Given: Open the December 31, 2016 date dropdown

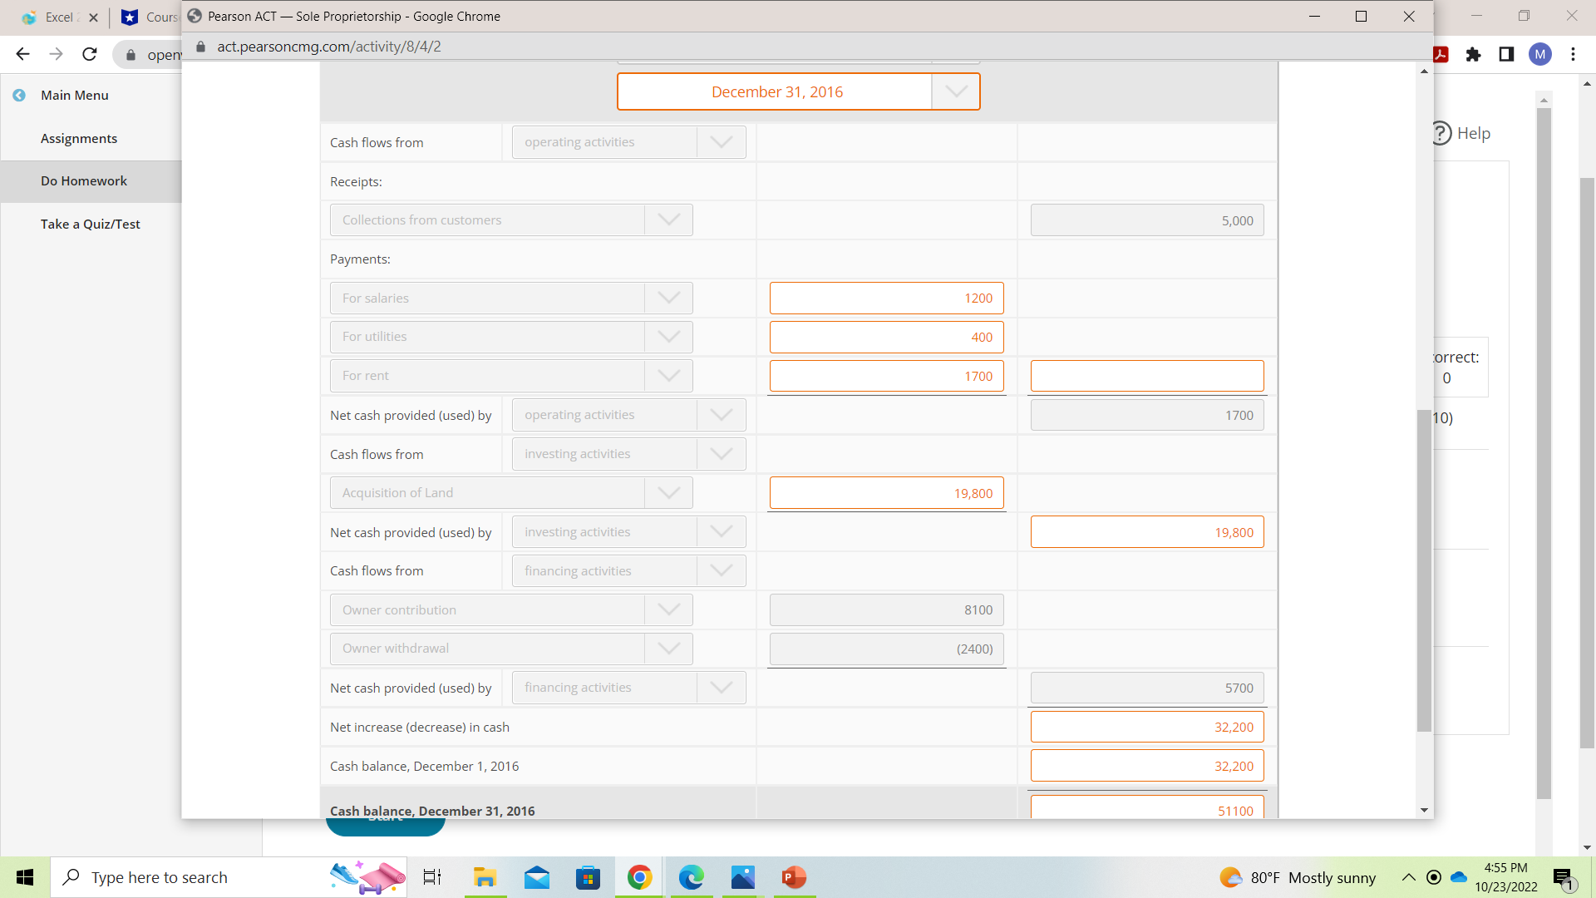Looking at the screenshot, I should click(x=955, y=91).
